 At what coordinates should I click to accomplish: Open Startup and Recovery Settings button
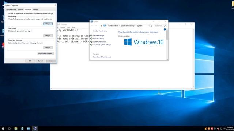click(48, 48)
